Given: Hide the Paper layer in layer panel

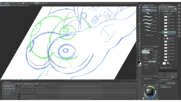Looking at the screenshot, I should 159,63.
